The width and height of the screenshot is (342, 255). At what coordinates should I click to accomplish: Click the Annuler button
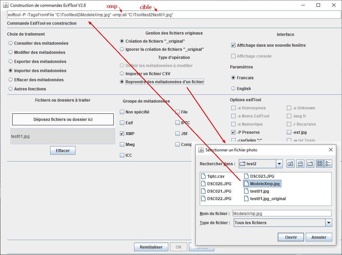[x=319, y=237]
